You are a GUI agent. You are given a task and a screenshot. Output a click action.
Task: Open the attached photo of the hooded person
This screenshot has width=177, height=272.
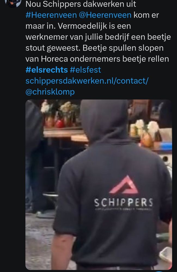(x=99, y=185)
